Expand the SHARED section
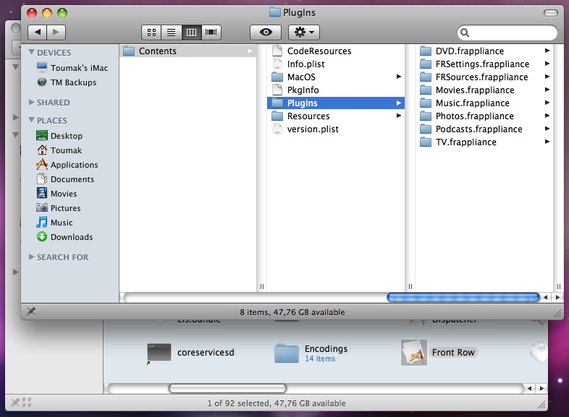Image resolution: width=569 pixels, height=417 pixels. (x=32, y=102)
